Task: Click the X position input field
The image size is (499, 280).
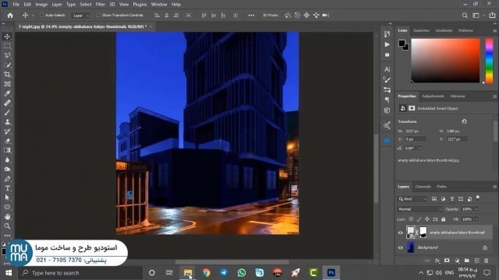Action: pos(415,139)
